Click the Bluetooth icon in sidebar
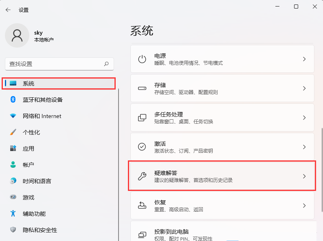323x241 pixels. click(x=13, y=99)
